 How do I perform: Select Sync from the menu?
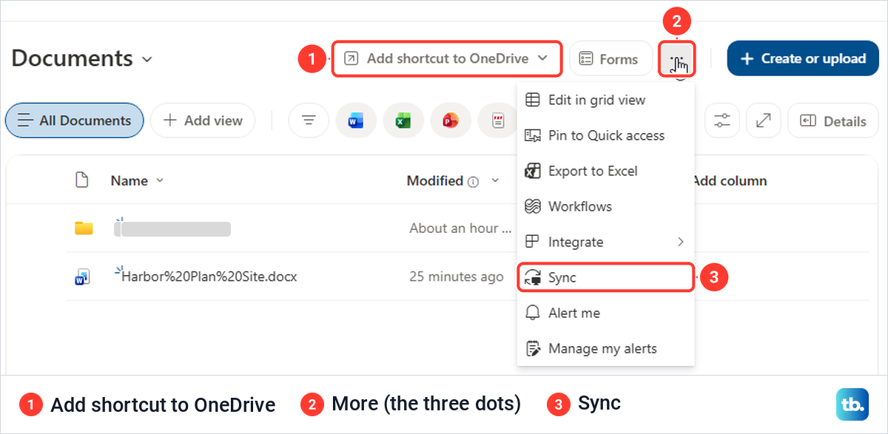pos(605,277)
